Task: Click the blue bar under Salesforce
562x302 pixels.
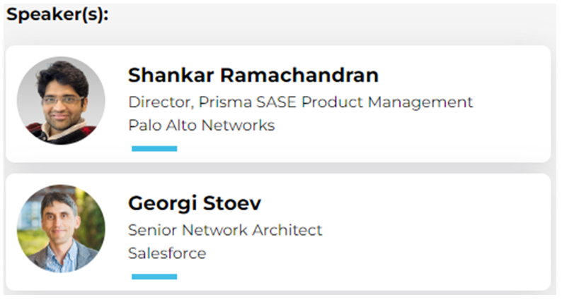Action: click(154, 277)
